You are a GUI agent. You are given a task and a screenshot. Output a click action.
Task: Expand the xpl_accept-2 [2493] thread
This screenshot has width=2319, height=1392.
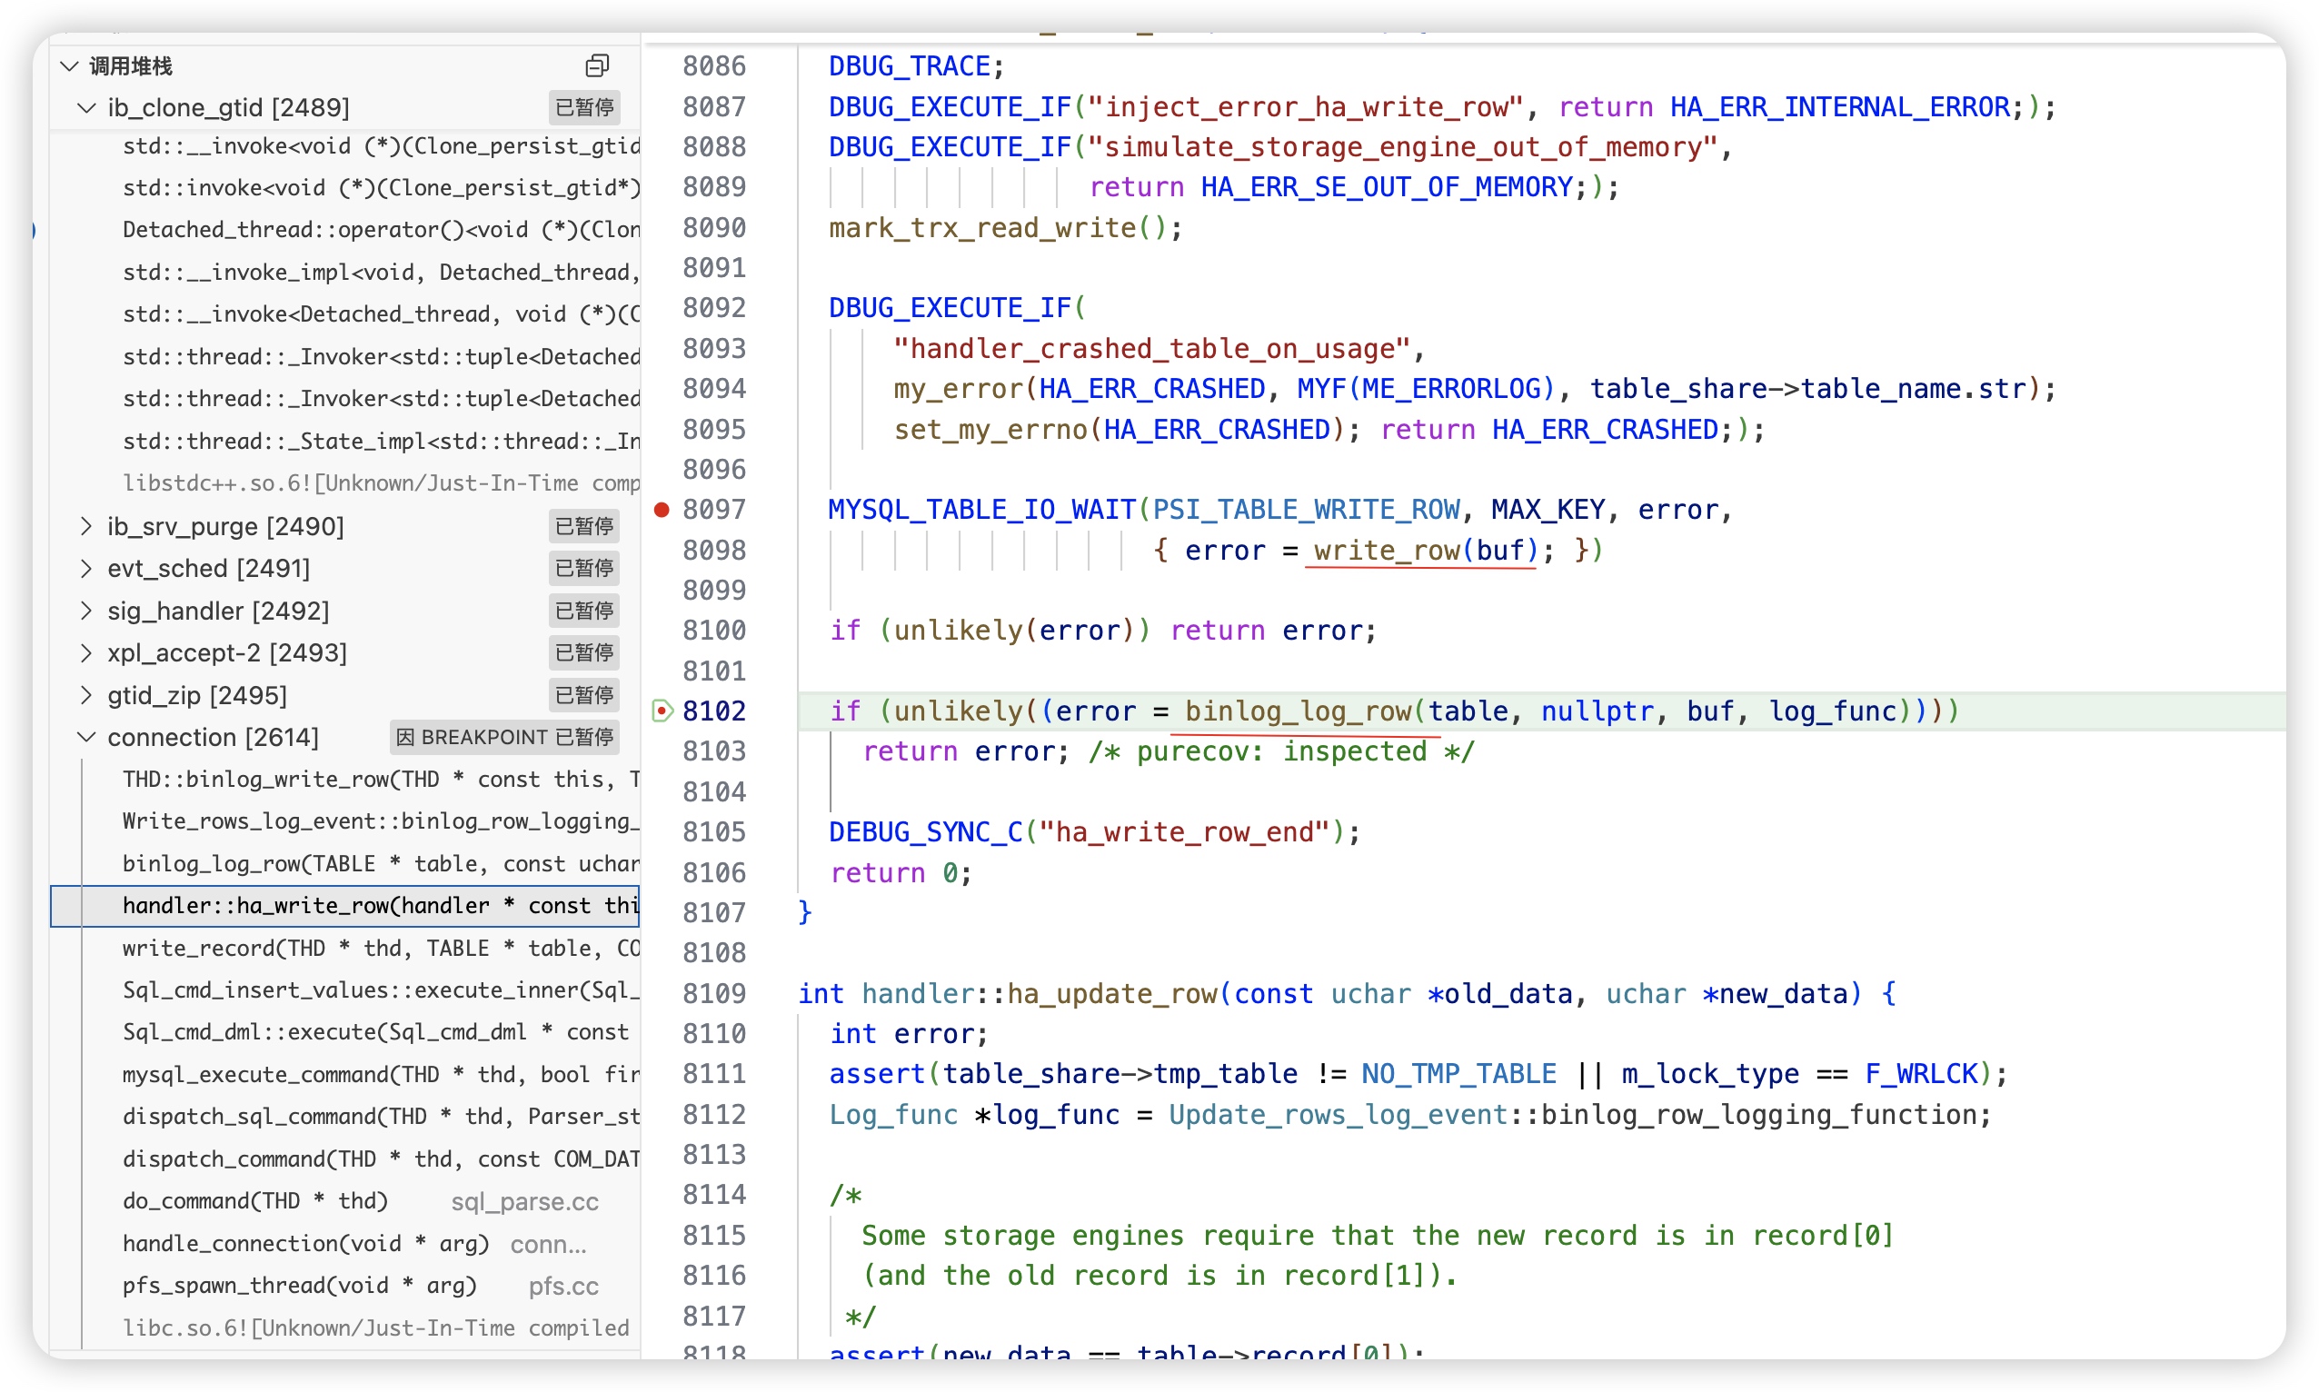click(86, 653)
